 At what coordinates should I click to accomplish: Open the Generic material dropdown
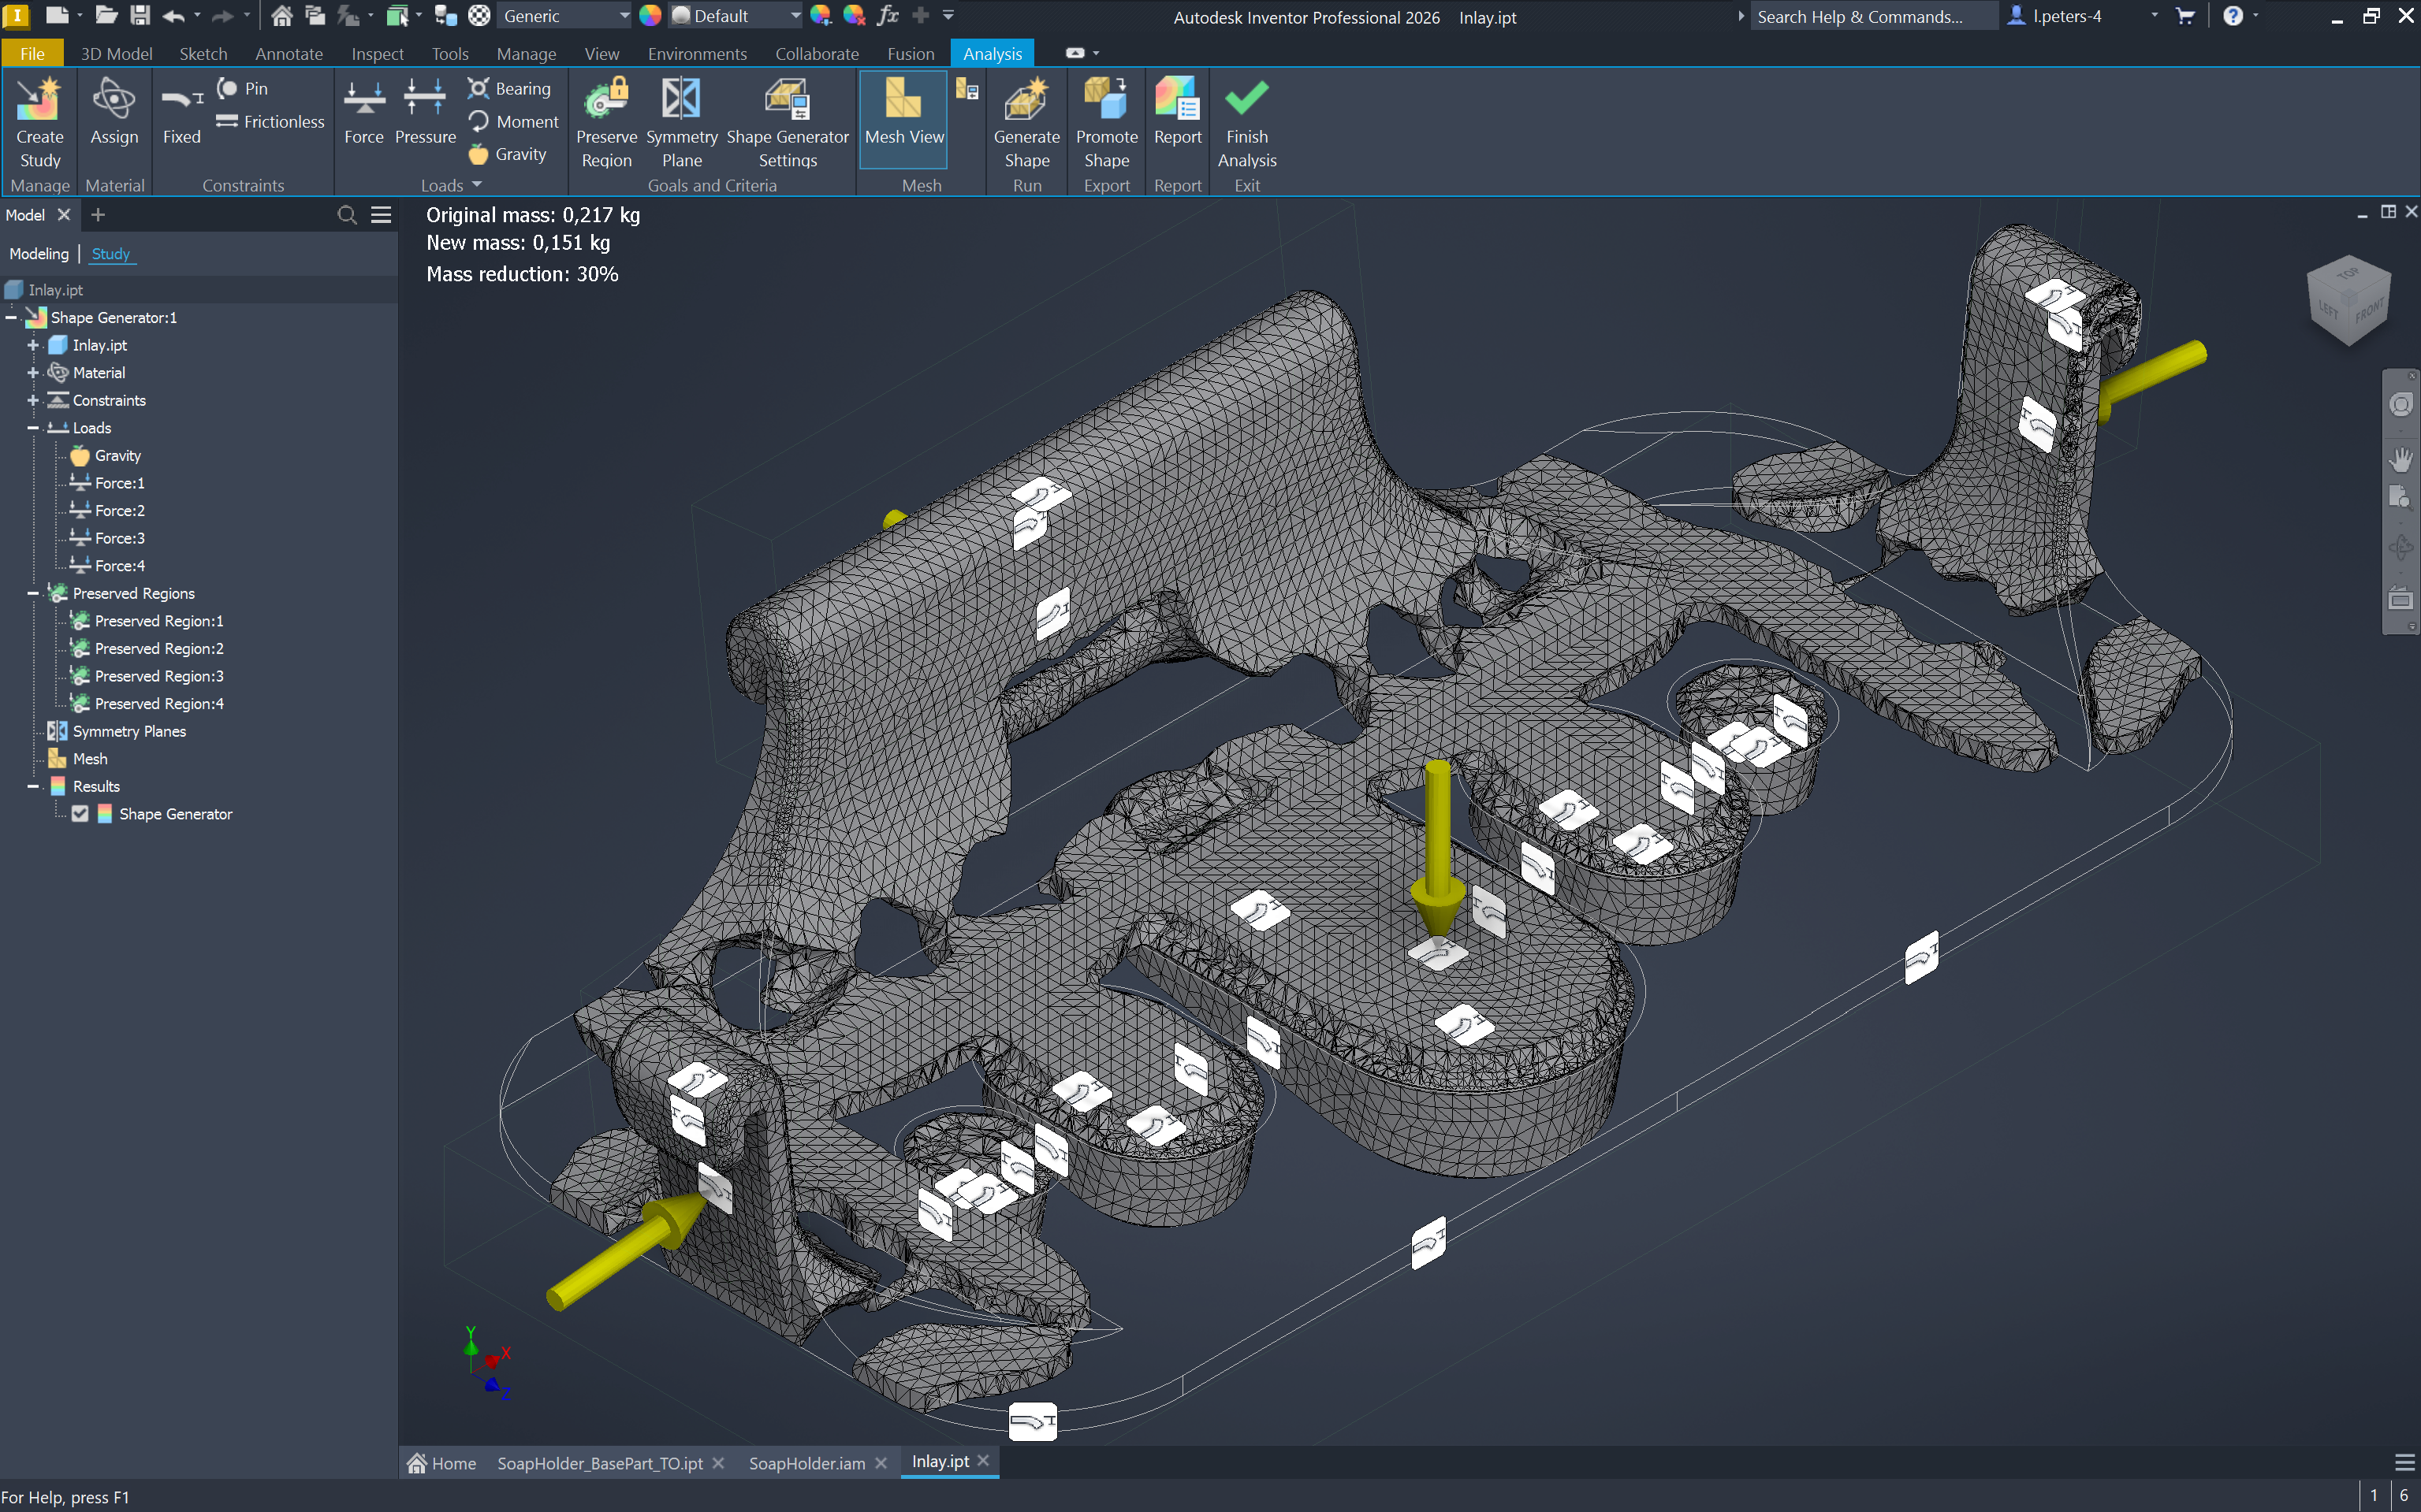click(624, 16)
